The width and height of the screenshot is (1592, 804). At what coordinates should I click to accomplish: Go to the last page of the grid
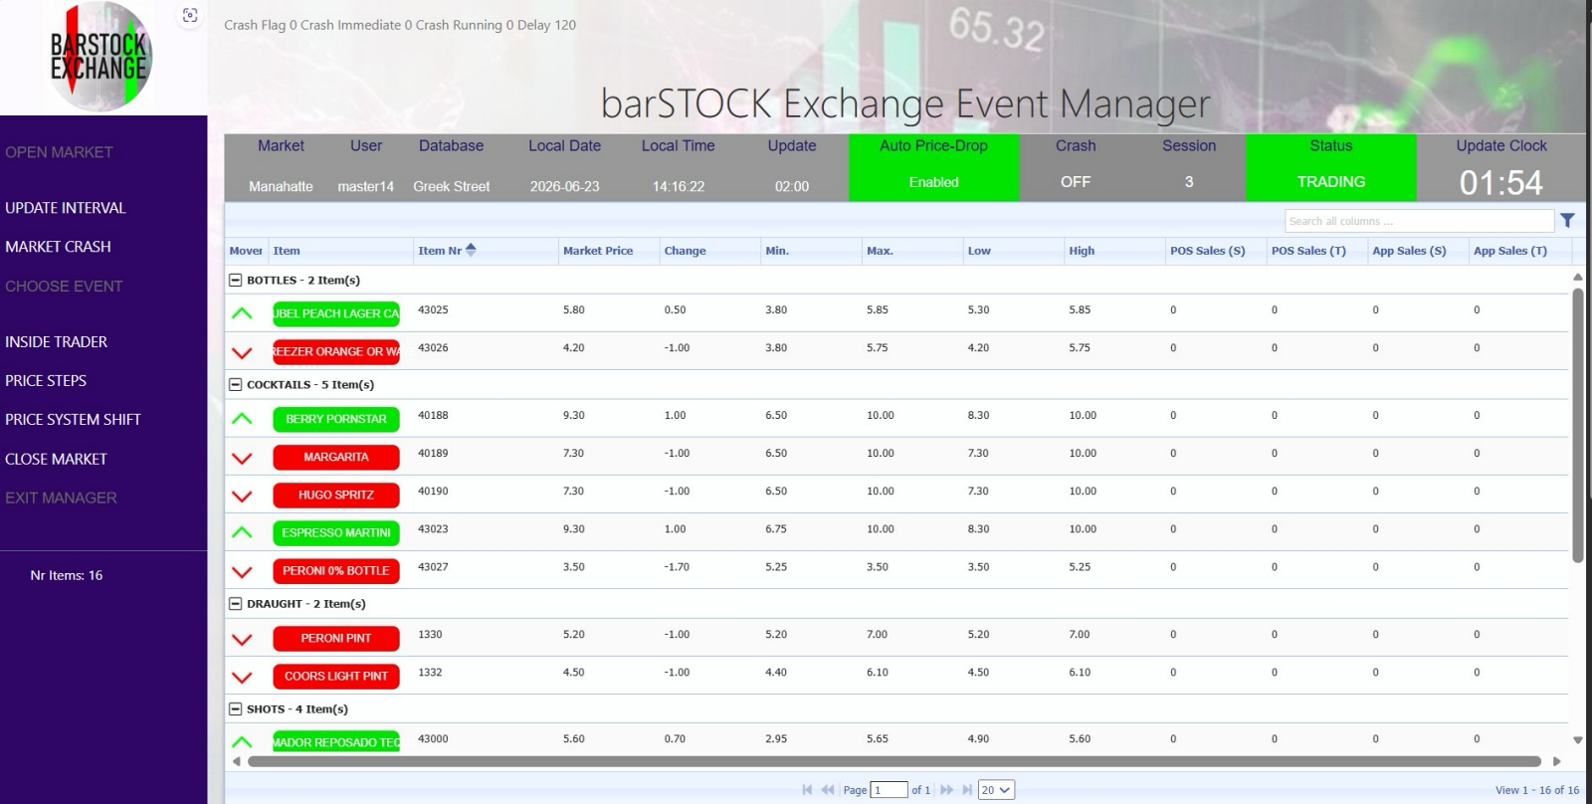(967, 790)
